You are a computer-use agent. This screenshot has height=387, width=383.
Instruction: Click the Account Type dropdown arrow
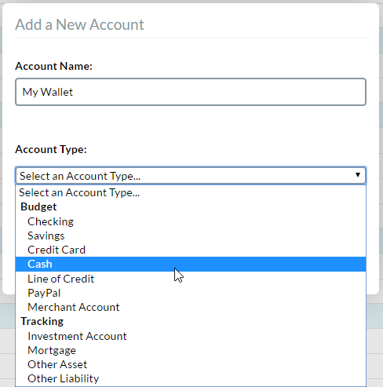pyautogui.click(x=358, y=175)
